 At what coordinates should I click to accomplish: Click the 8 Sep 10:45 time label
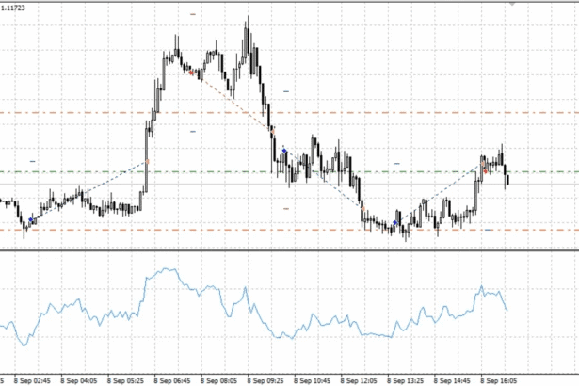pyautogui.click(x=312, y=381)
